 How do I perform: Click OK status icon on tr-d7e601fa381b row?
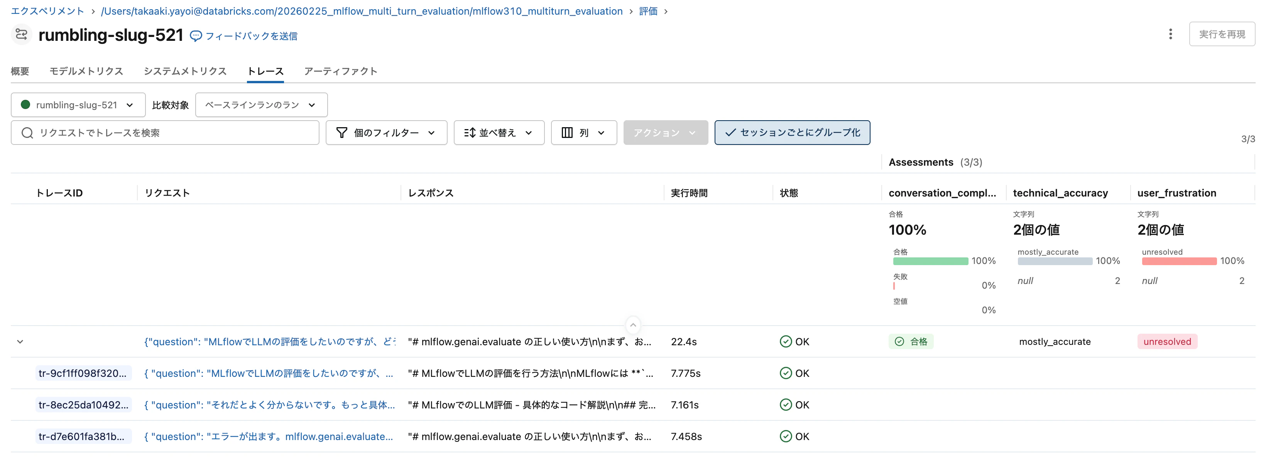click(x=785, y=437)
